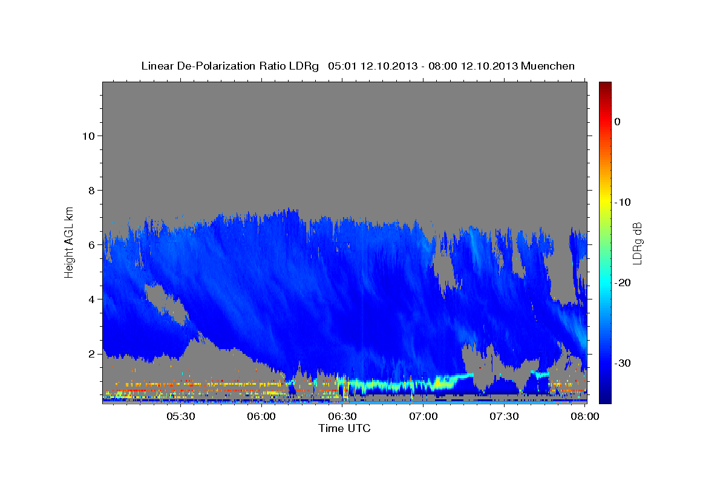Click the colorbar tick label '-10'

click(x=623, y=202)
